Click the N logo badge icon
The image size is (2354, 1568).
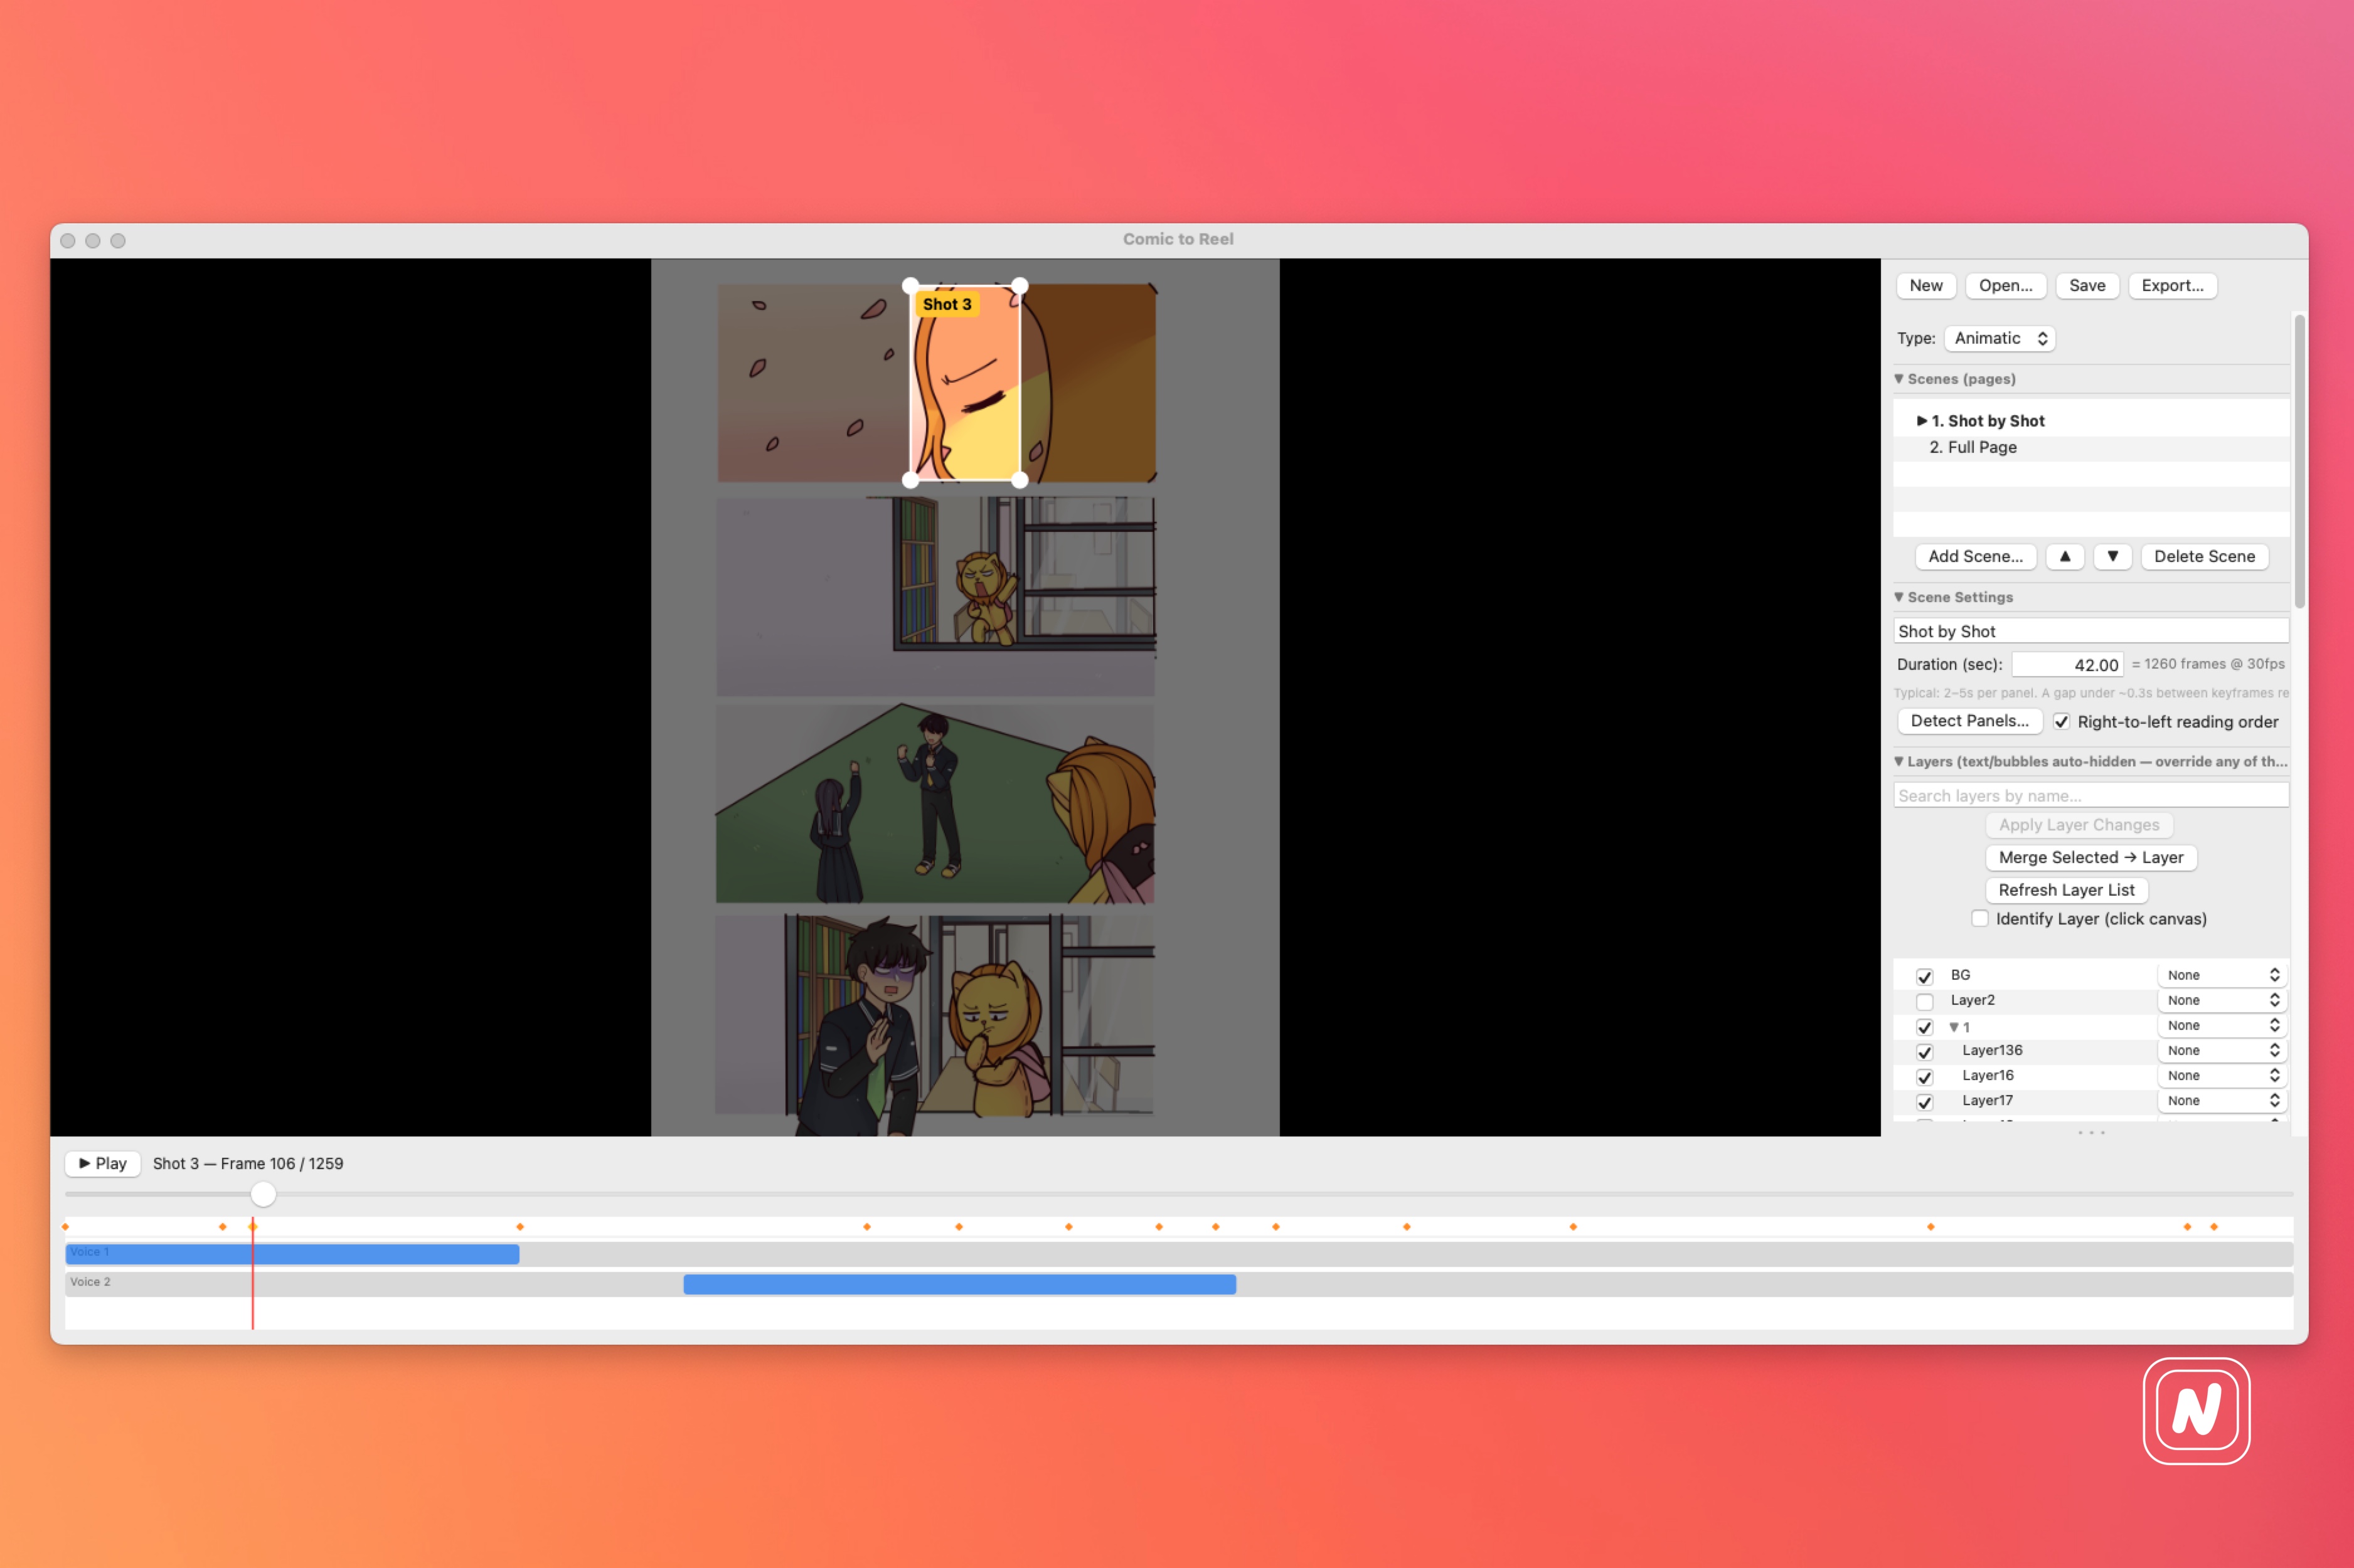tap(2196, 1410)
